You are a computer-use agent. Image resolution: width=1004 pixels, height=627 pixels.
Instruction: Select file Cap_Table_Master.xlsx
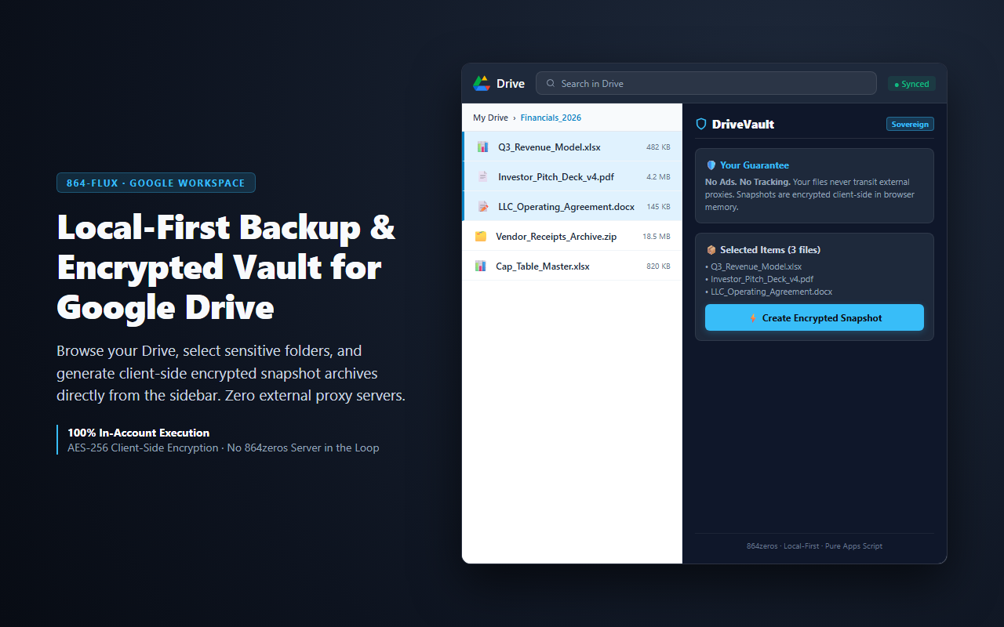[573, 266]
